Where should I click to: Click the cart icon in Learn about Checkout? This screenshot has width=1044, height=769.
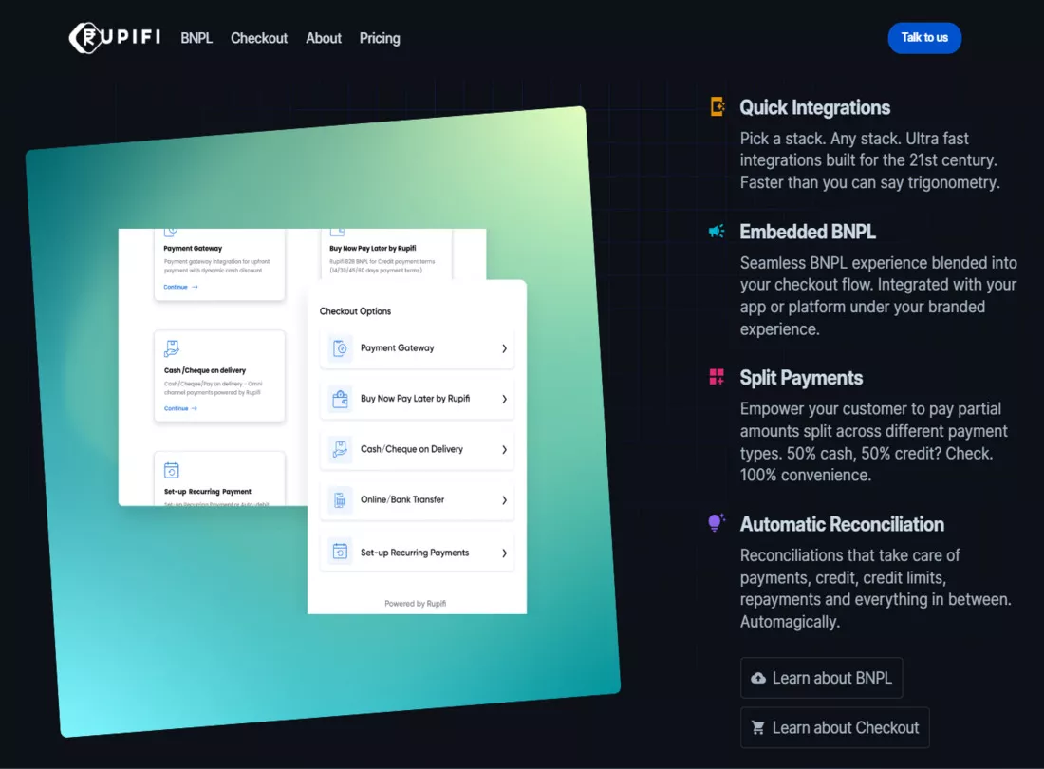coord(758,728)
